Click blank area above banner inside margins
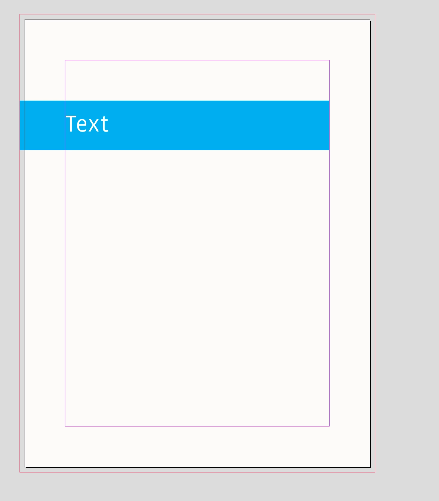 coord(197,80)
